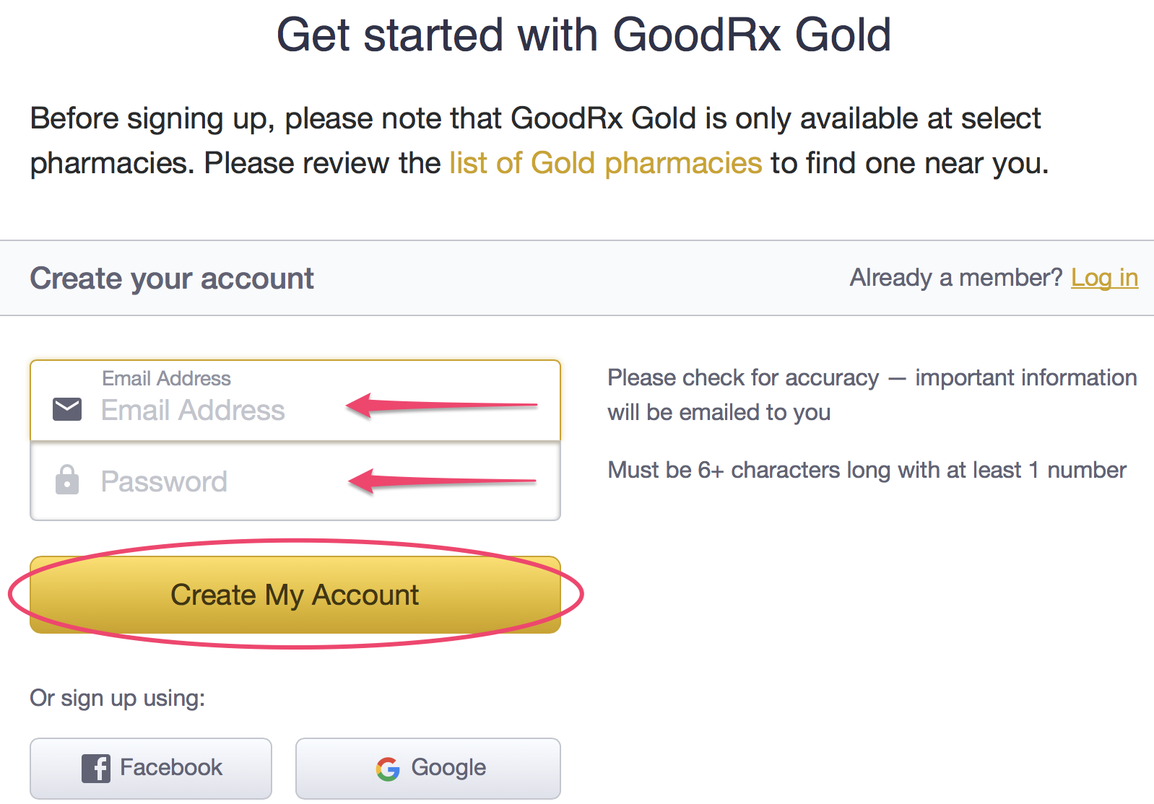1154x804 pixels.
Task: Focus the Password input field
Action: pos(295,481)
